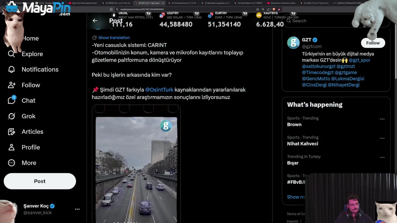Go to the Notifications menu label
Image resolution: width=397 pixels, height=223 pixels.
pyautogui.click(x=40, y=69)
